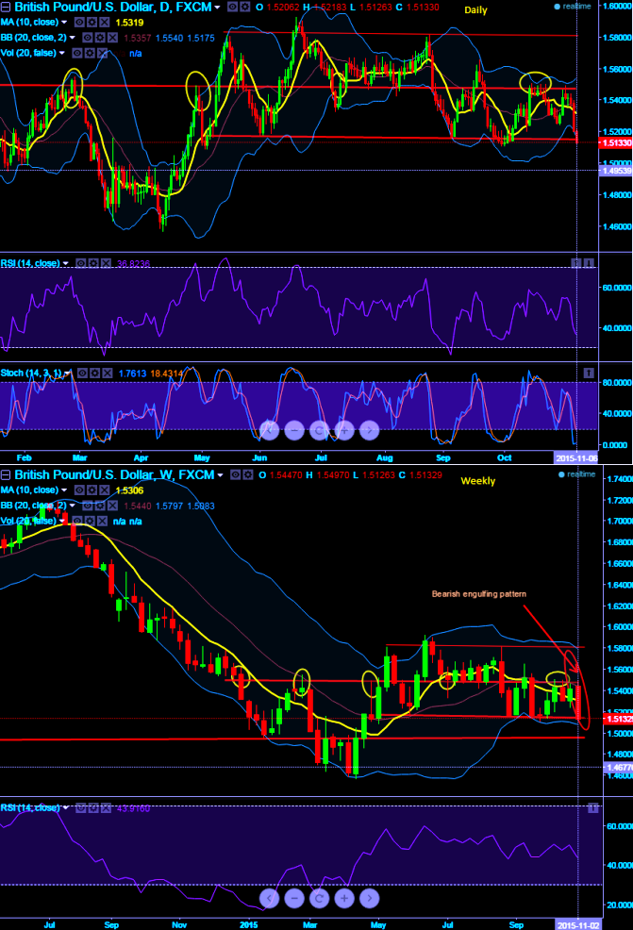Hide the MA line on daily chart
Image resolution: width=633 pixels, height=930 pixels.
point(81,22)
